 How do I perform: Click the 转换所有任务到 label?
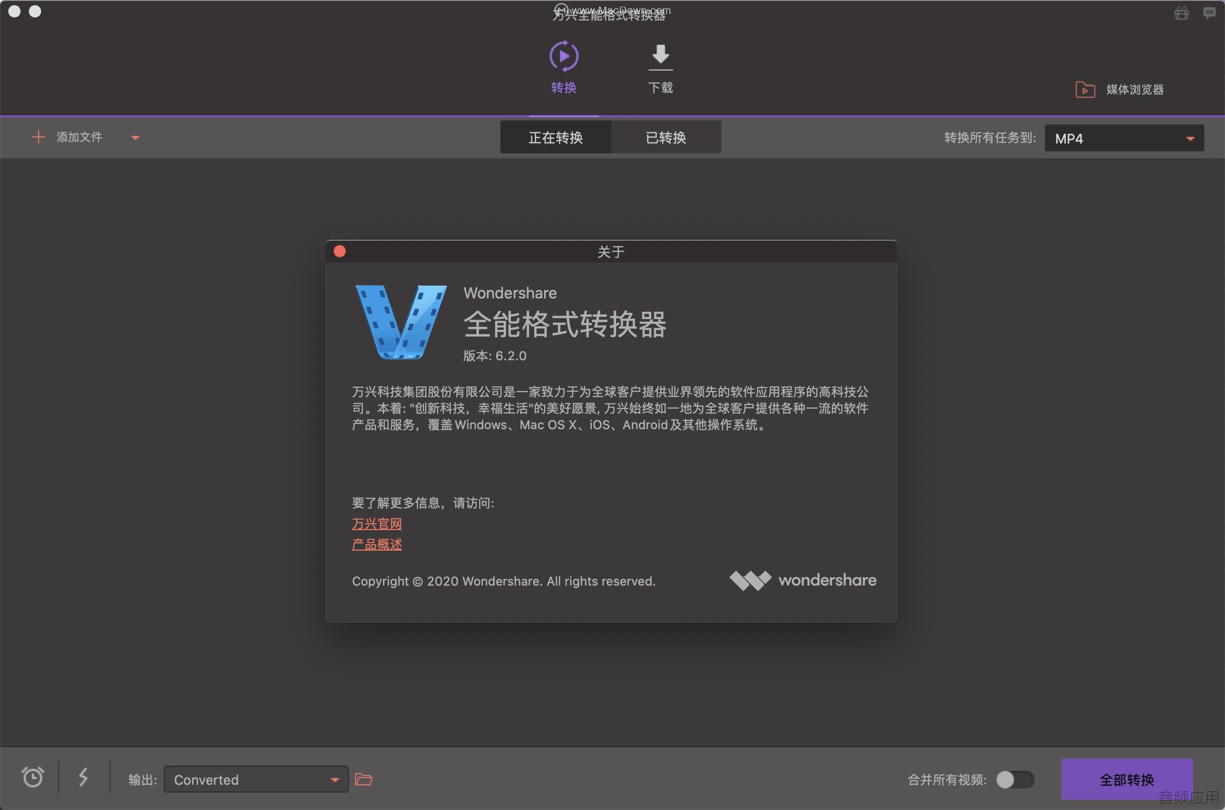coord(989,137)
